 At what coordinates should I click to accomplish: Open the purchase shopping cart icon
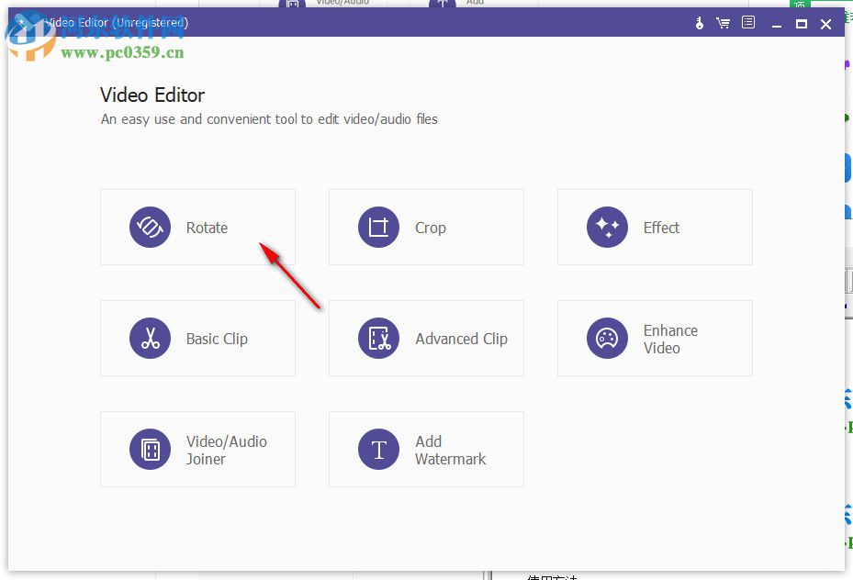coord(724,22)
